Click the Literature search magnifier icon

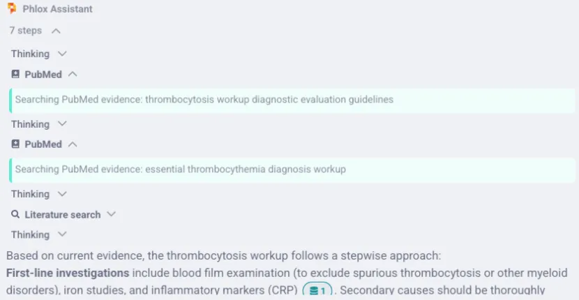15,214
